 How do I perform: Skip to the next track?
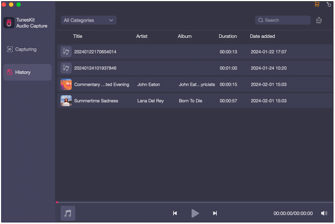pyautogui.click(x=215, y=213)
